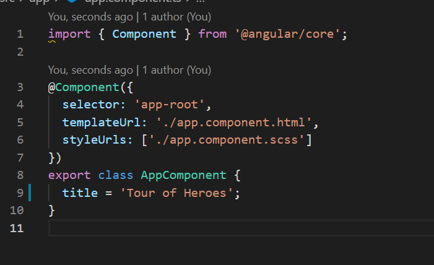Click line number 11 in the gutter
Viewport: 434px width, 265px height.
coord(17,228)
